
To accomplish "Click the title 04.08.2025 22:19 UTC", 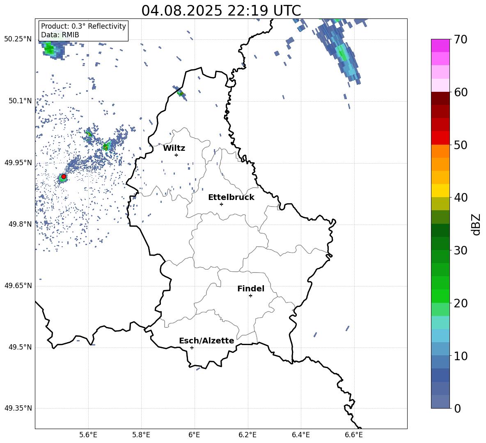I will (221, 11).
